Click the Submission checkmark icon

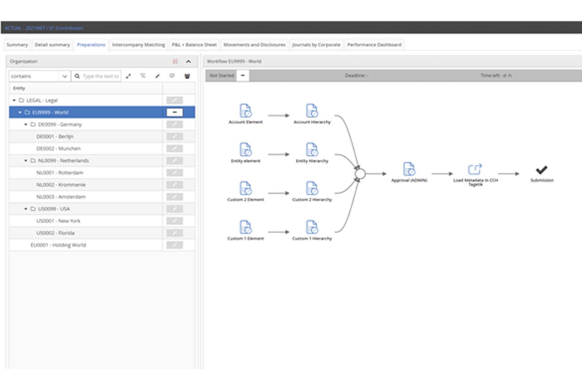(541, 170)
